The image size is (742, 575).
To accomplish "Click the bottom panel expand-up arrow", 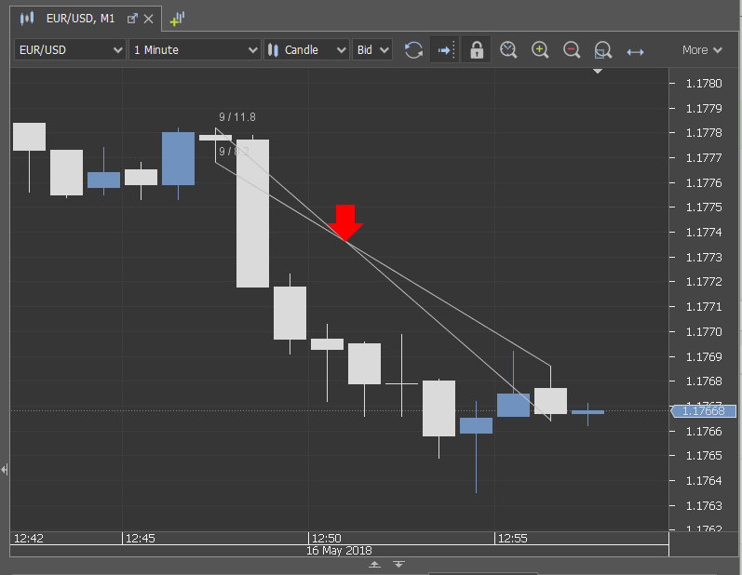I will click(375, 564).
